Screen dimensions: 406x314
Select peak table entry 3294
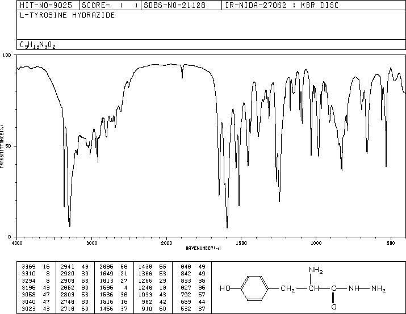click(28, 280)
